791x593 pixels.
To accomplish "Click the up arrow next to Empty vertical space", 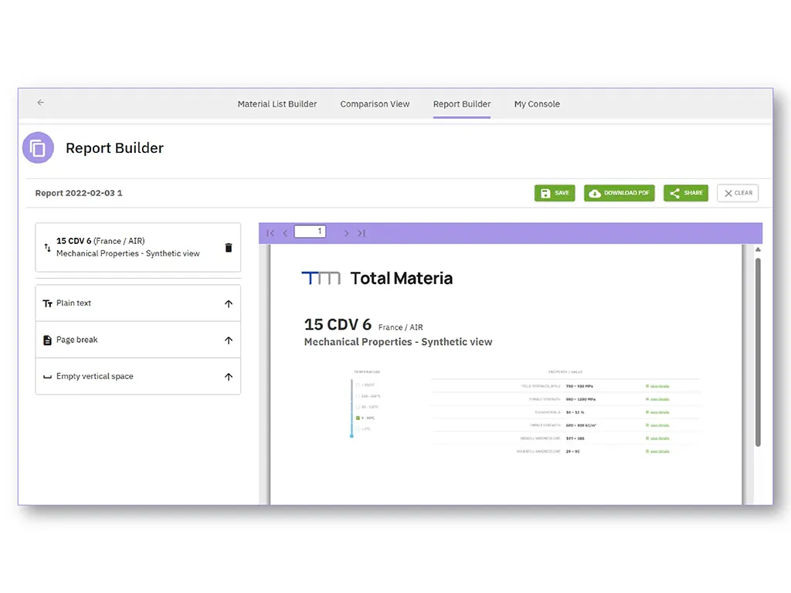I will click(229, 376).
